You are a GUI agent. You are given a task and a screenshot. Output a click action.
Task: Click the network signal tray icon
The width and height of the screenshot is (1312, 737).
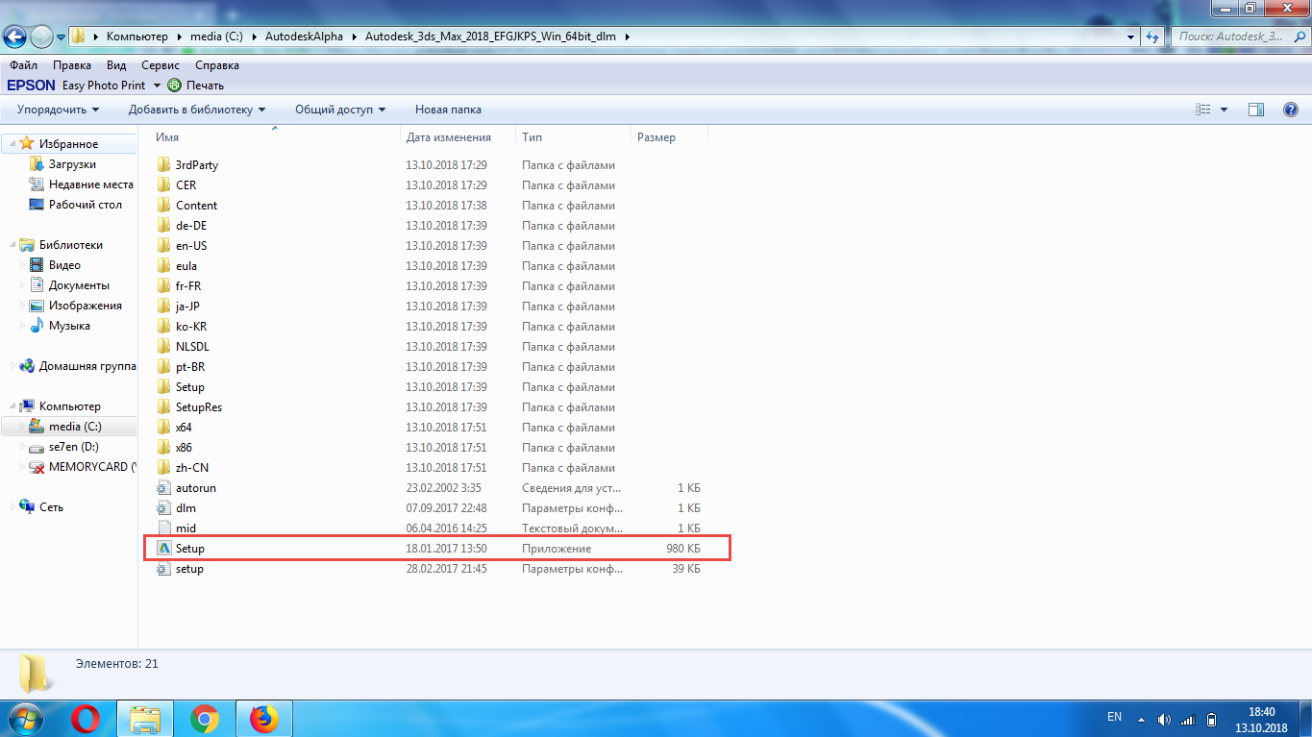pyautogui.click(x=1187, y=720)
